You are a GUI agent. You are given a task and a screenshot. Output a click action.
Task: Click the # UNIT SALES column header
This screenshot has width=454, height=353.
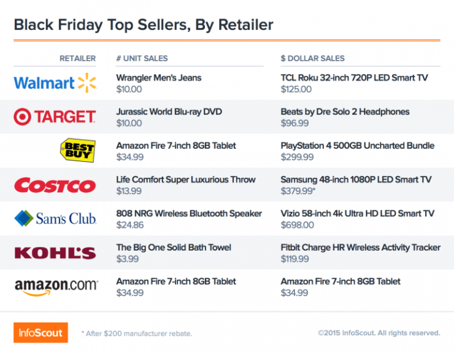(x=142, y=58)
